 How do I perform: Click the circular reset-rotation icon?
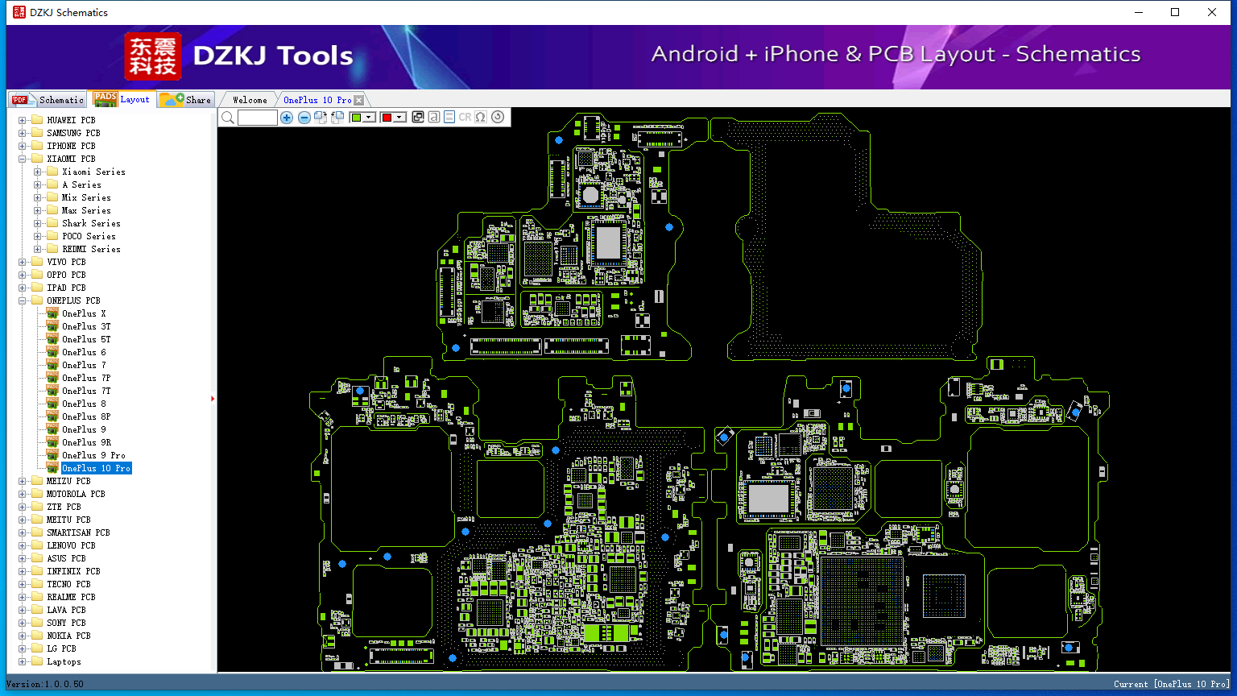498,117
